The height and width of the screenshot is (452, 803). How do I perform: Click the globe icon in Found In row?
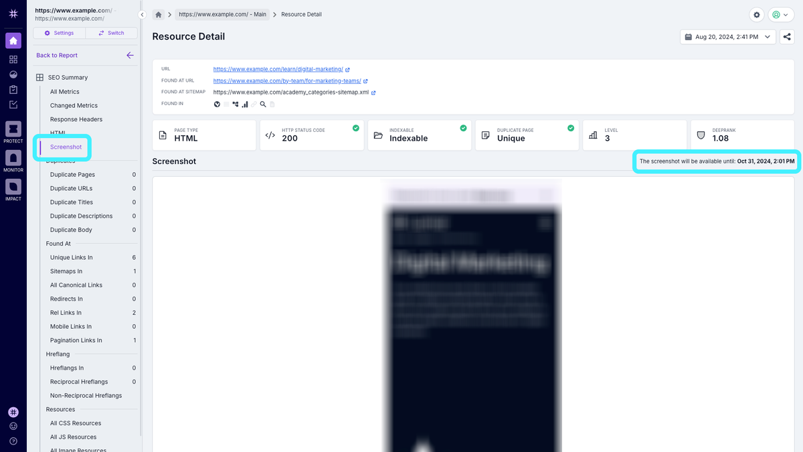click(x=217, y=104)
